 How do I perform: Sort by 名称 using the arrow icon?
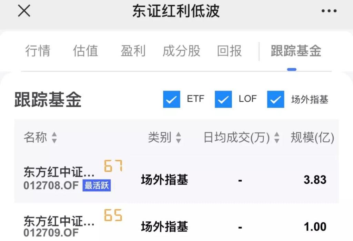(x=54, y=137)
